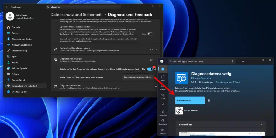This screenshot has width=276, height=138.
Task: Click the Datenschutz und Sicherheit breadcrumb
Action: 76,15
